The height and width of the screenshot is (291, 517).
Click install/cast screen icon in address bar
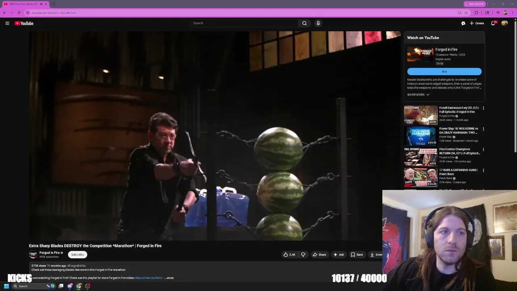[x=459, y=13]
